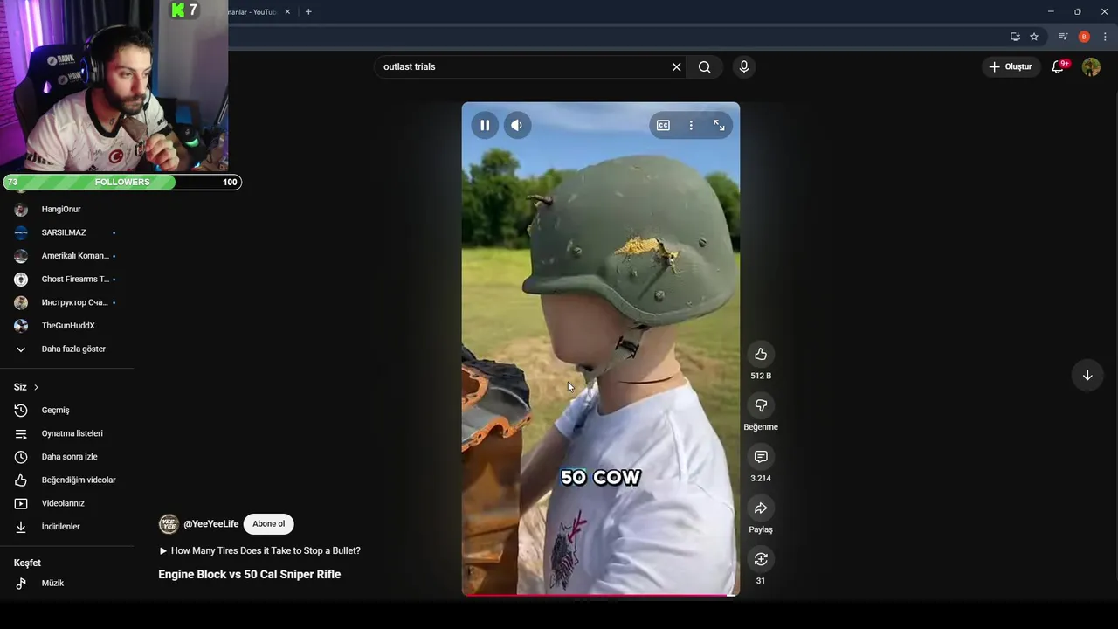
Task: Share the Short via Paylaş
Action: (761, 508)
